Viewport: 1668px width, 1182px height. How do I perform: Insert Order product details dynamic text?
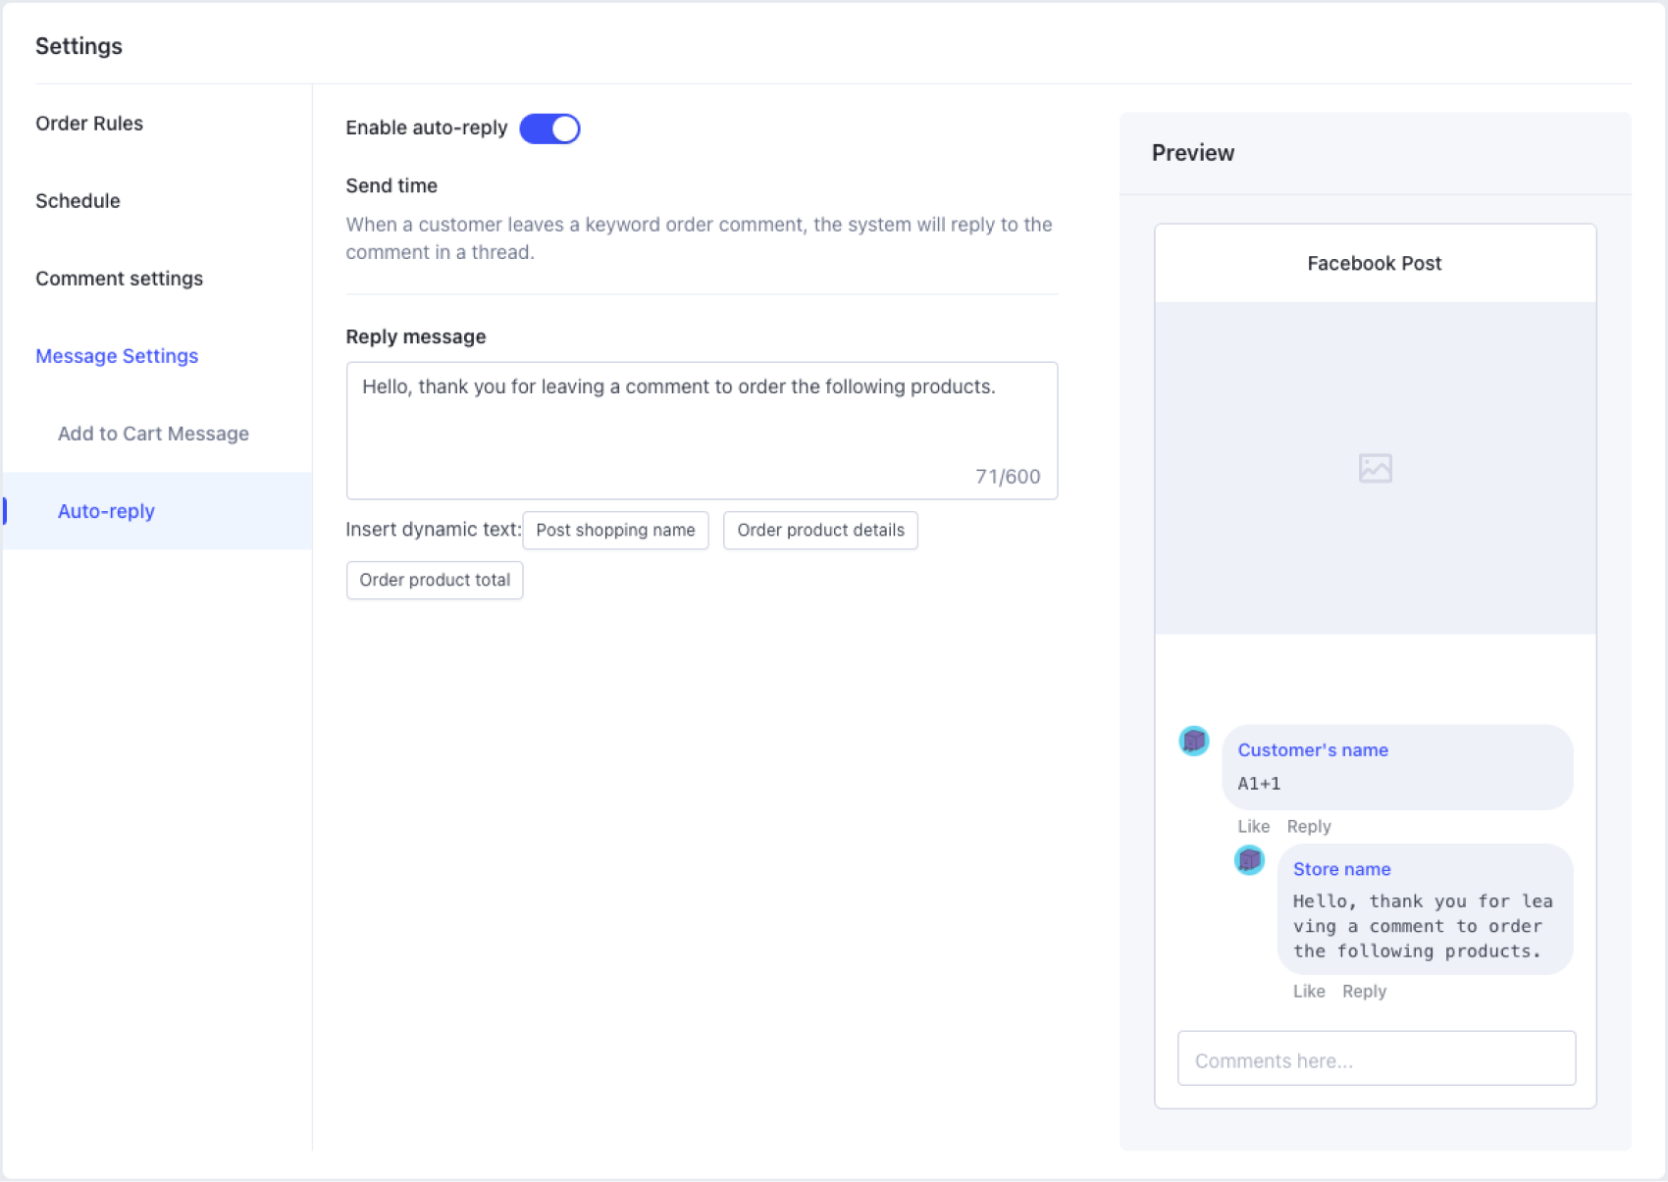(820, 531)
